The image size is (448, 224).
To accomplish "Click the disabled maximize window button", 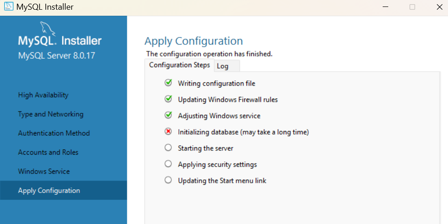I will [x=412, y=7].
